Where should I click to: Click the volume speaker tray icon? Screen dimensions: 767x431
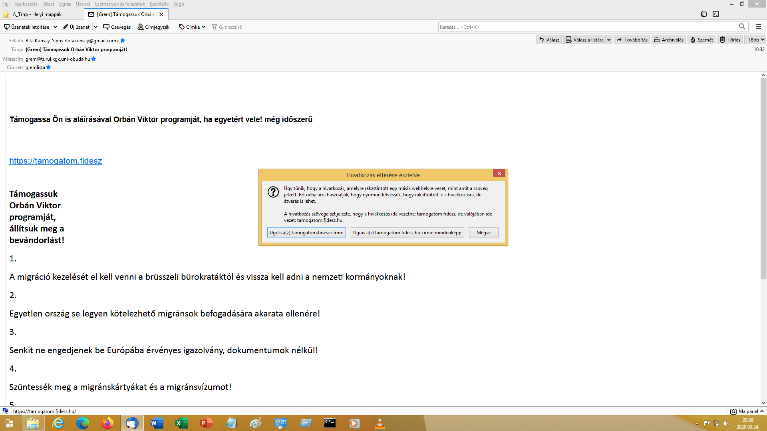726,423
